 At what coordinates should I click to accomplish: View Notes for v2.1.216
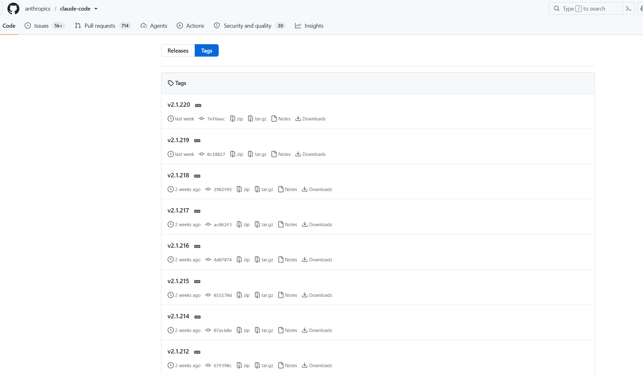pyautogui.click(x=288, y=260)
